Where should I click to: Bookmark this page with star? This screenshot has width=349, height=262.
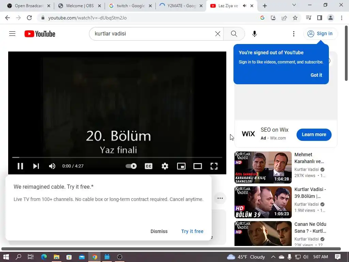pos(295,18)
